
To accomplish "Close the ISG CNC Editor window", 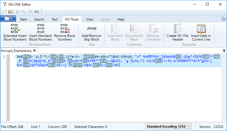I will pyautogui.click(x=220, y=4).
